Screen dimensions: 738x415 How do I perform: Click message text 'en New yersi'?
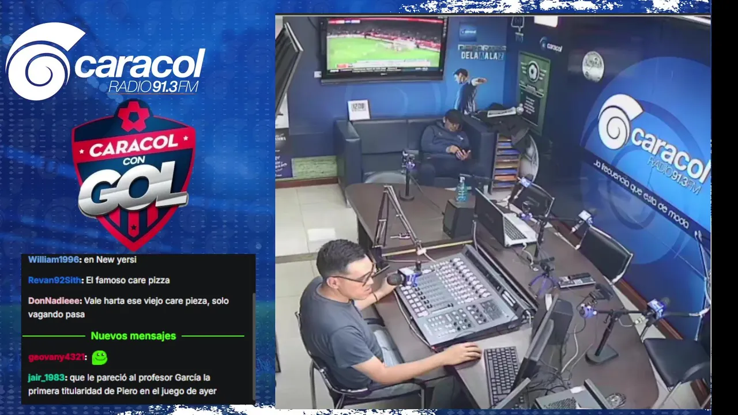pos(110,259)
